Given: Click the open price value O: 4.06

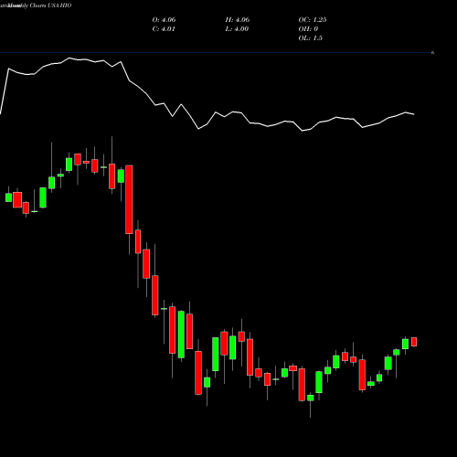Looking at the screenshot, I should pos(164,20).
